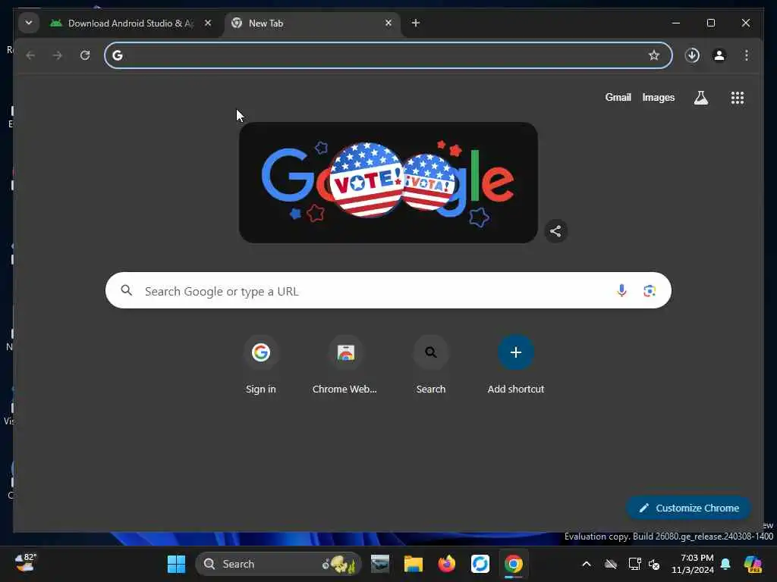Open the Sign in shortcut
Screen dimensions: 777x582
(261, 365)
